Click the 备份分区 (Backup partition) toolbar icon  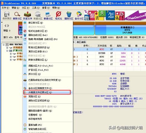click(79, 16)
